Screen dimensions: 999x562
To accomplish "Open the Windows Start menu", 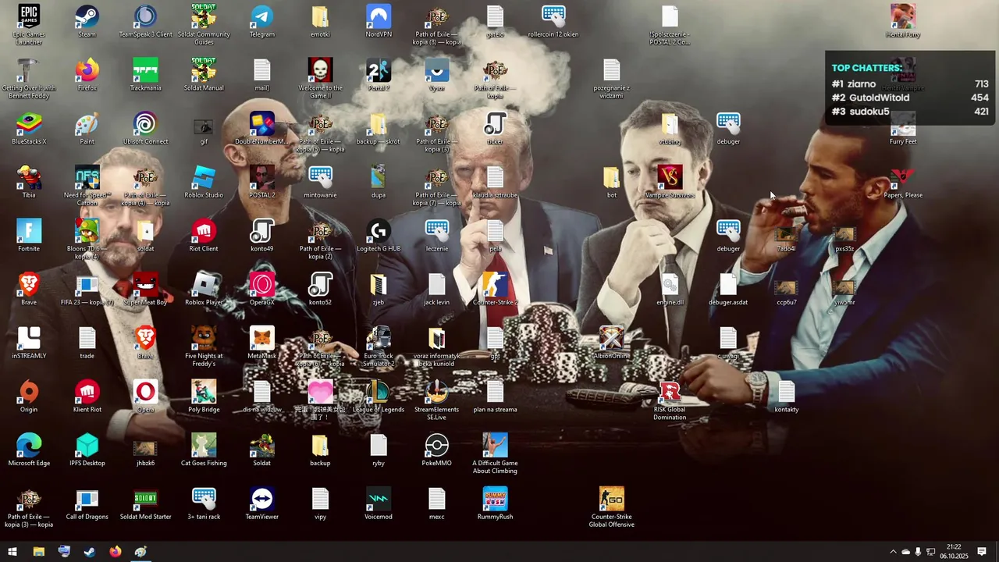I will pos(12,552).
